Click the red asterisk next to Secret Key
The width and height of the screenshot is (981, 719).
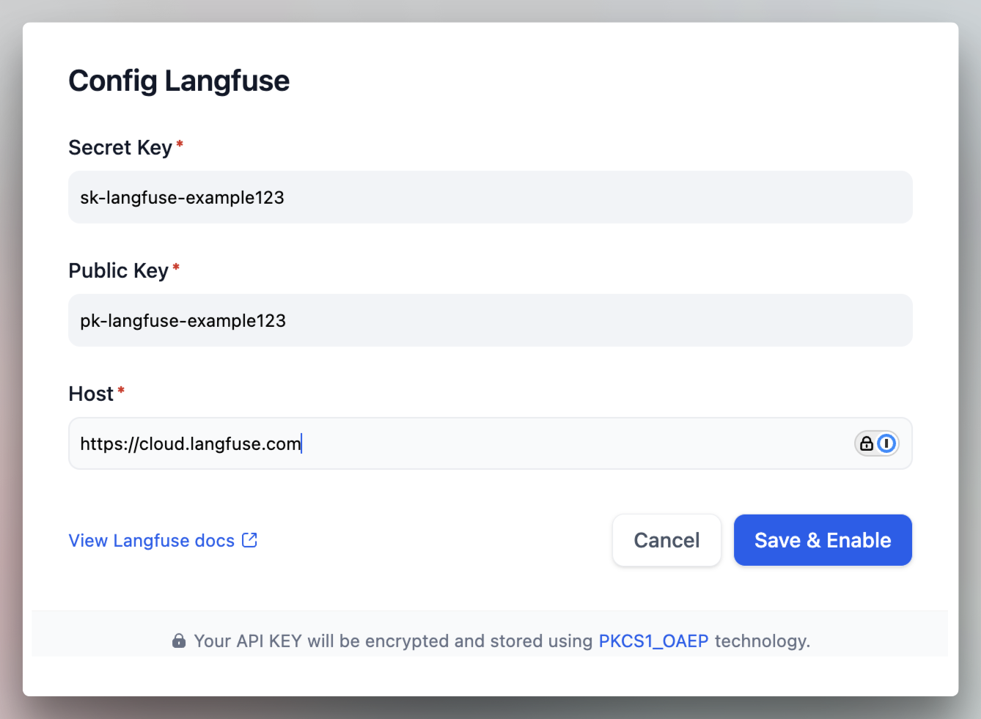(180, 143)
